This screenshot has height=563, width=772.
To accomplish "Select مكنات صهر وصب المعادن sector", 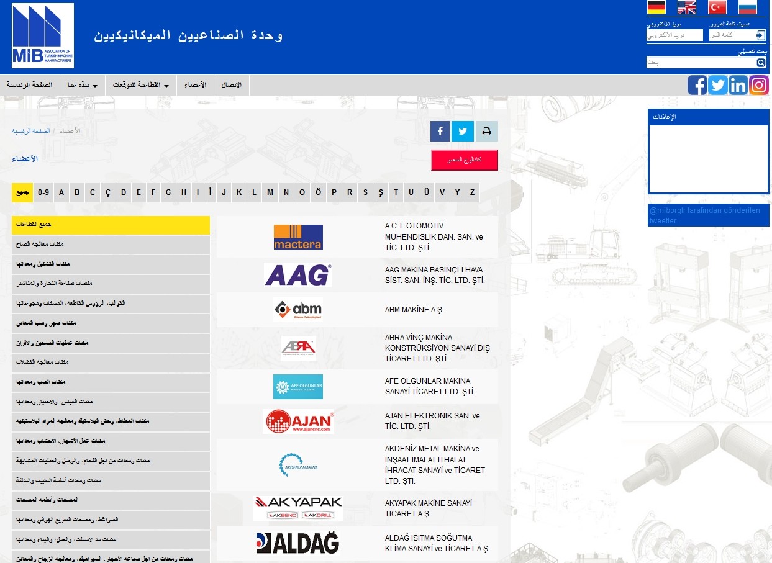I will (x=111, y=323).
